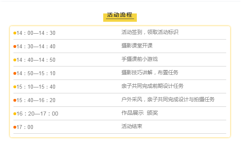Click the text 摄影课堂开课
Screen dimensions: 244x144
[137, 45]
